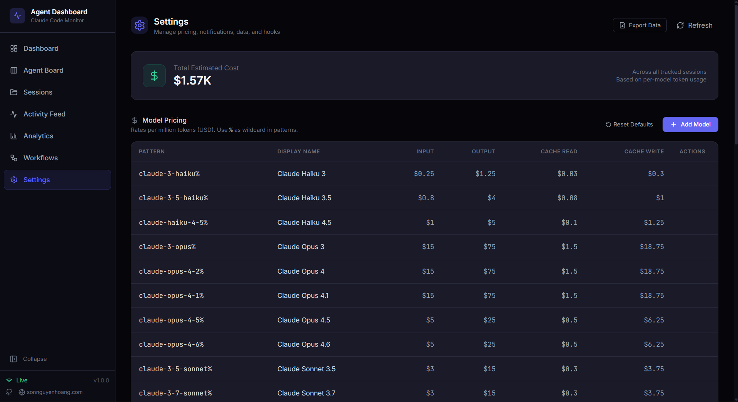The width and height of the screenshot is (738, 402).
Task: Click the Claude Haiku 3 display name
Action: [x=301, y=174]
